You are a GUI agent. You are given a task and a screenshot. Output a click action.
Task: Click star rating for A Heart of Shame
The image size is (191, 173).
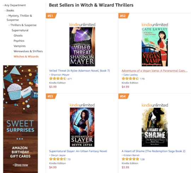130,159
